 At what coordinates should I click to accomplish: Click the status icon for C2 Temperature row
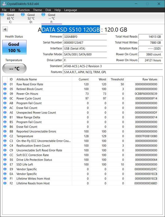click(x=5, y=136)
